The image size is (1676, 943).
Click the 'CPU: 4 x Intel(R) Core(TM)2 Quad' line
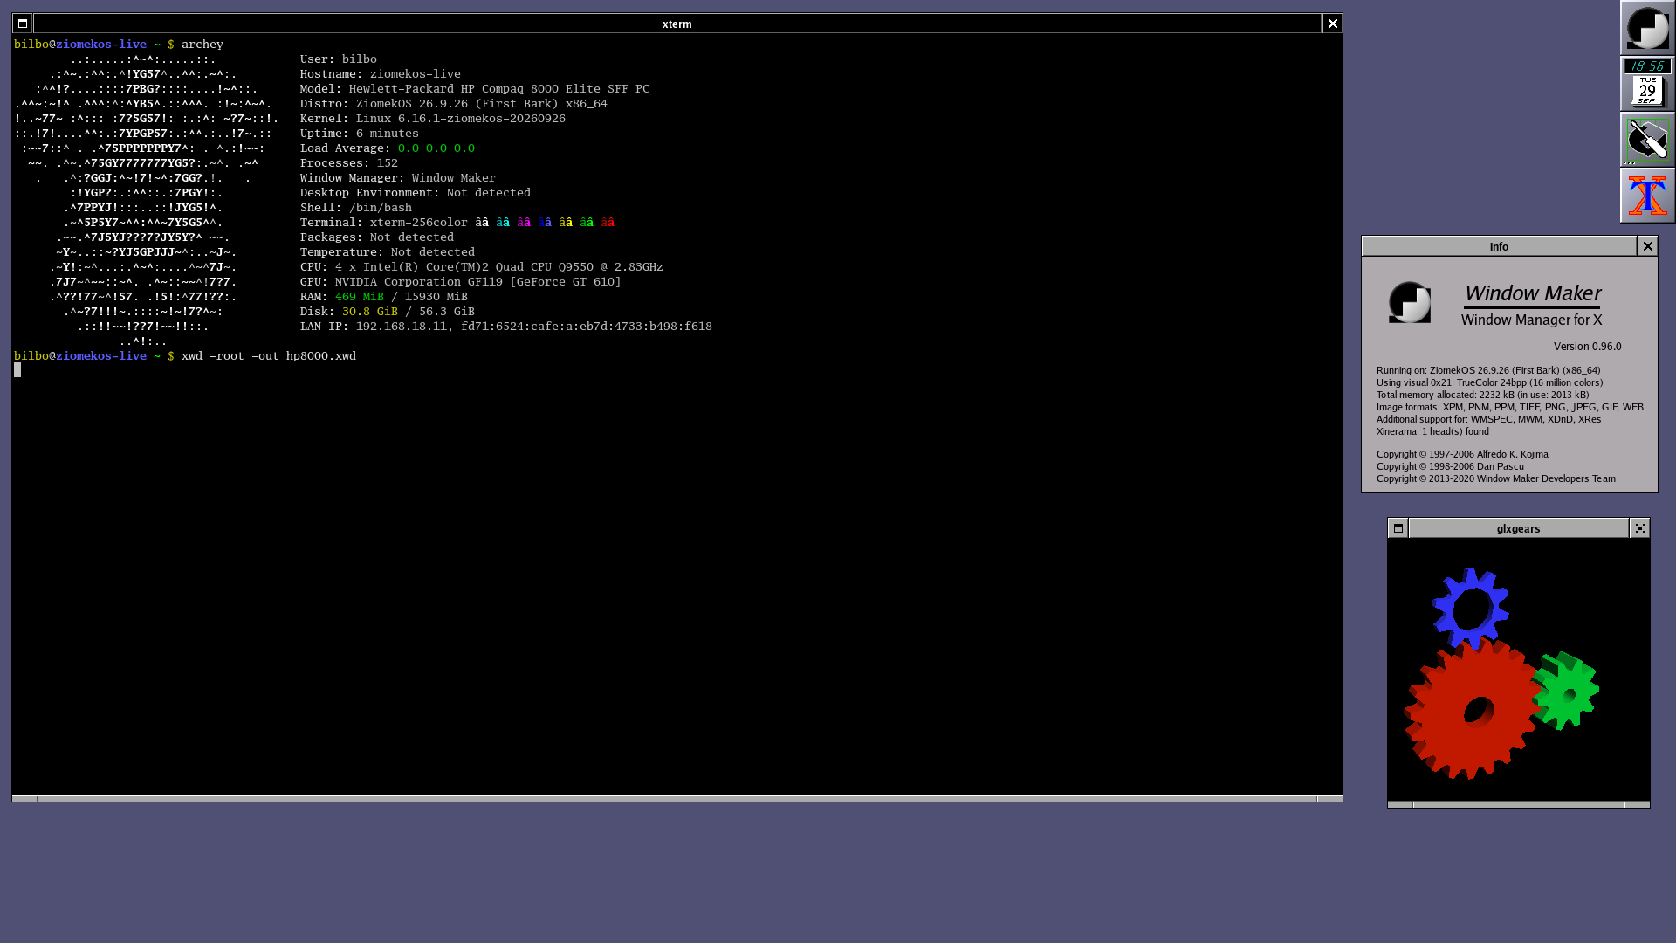(482, 267)
